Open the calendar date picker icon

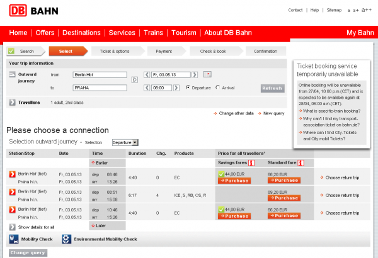click(x=207, y=74)
